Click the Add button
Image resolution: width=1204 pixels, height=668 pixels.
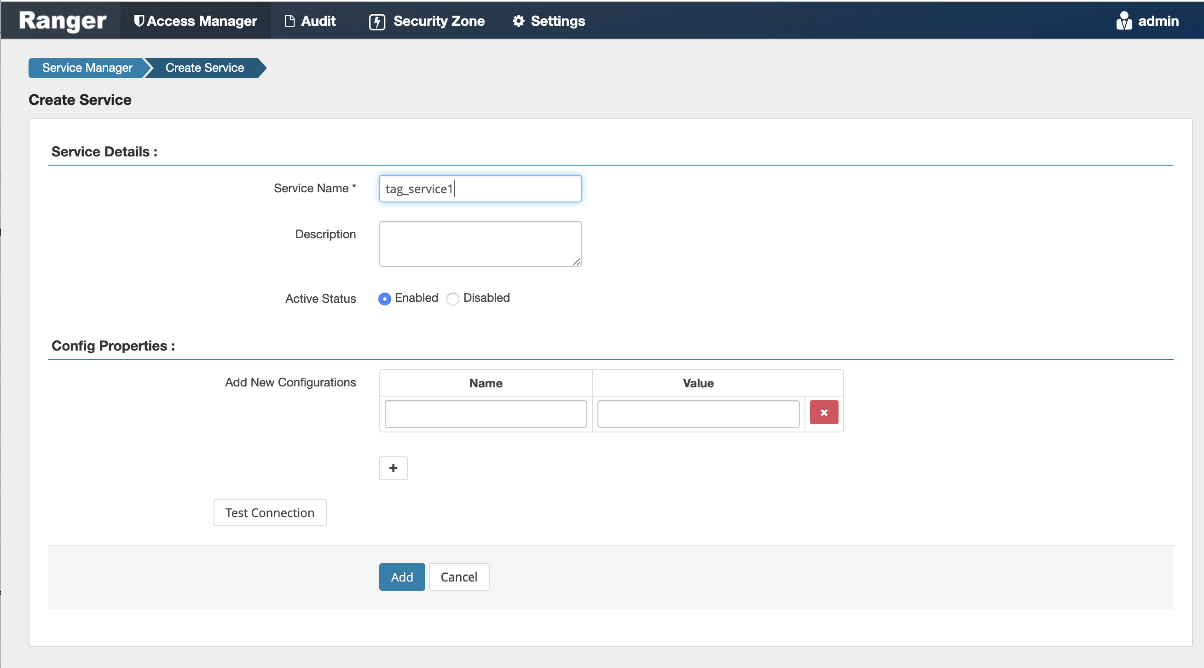pos(401,577)
